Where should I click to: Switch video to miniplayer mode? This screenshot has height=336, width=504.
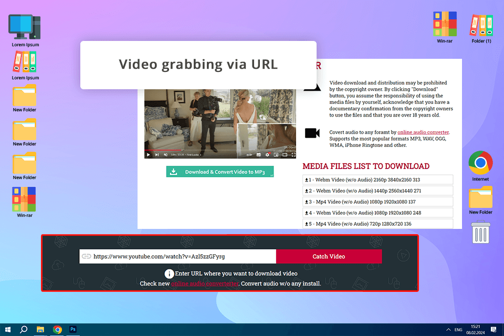point(276,155)
